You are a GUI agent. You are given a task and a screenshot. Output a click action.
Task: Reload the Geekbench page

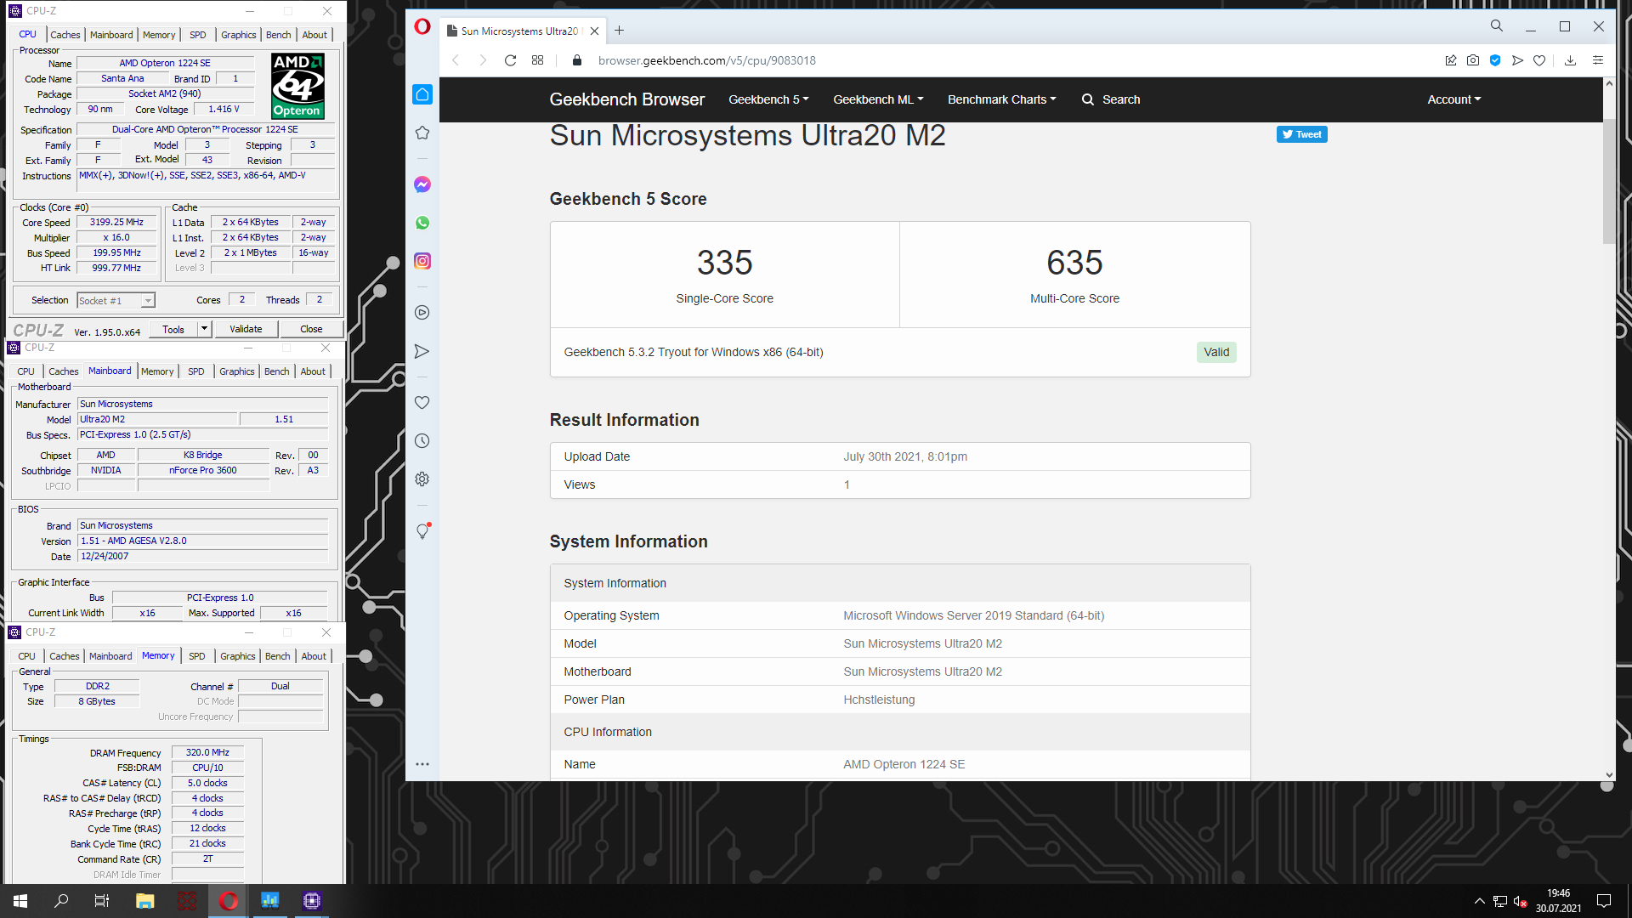click(510, 60)
